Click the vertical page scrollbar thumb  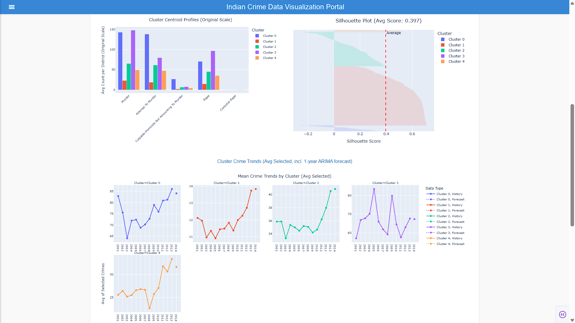[x=572, y=165]
